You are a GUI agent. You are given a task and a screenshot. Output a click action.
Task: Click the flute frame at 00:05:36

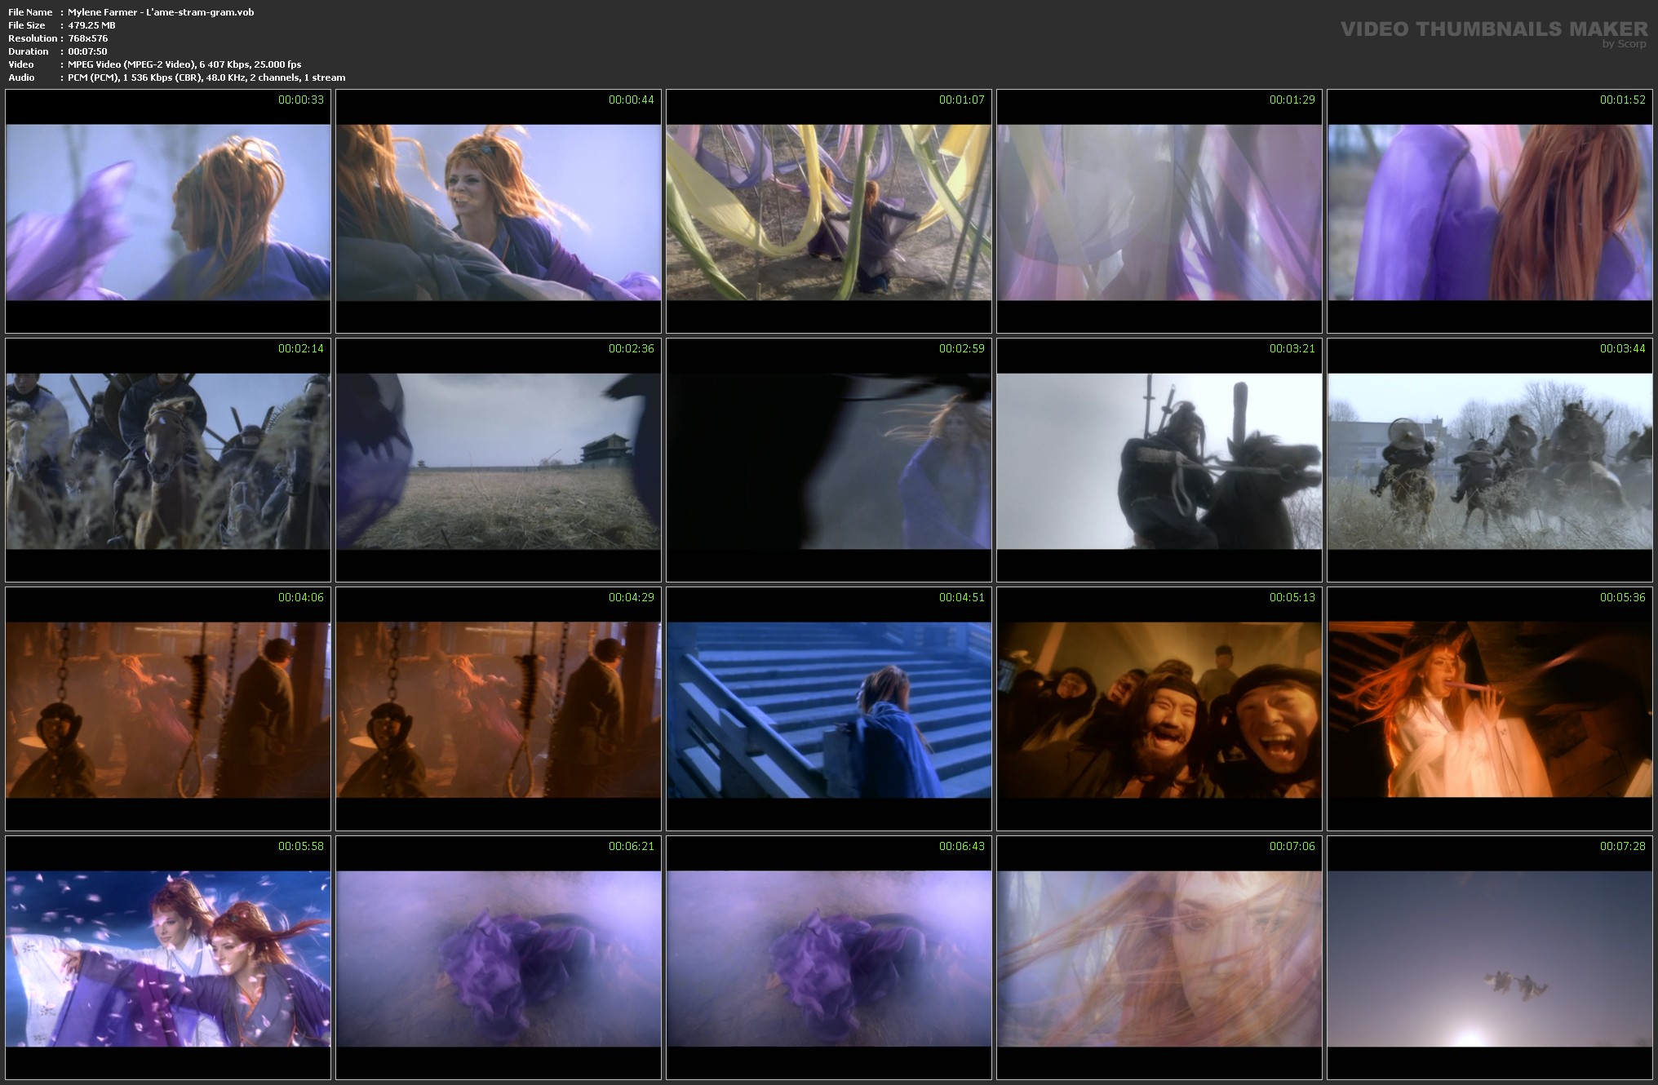[1490, 709]
